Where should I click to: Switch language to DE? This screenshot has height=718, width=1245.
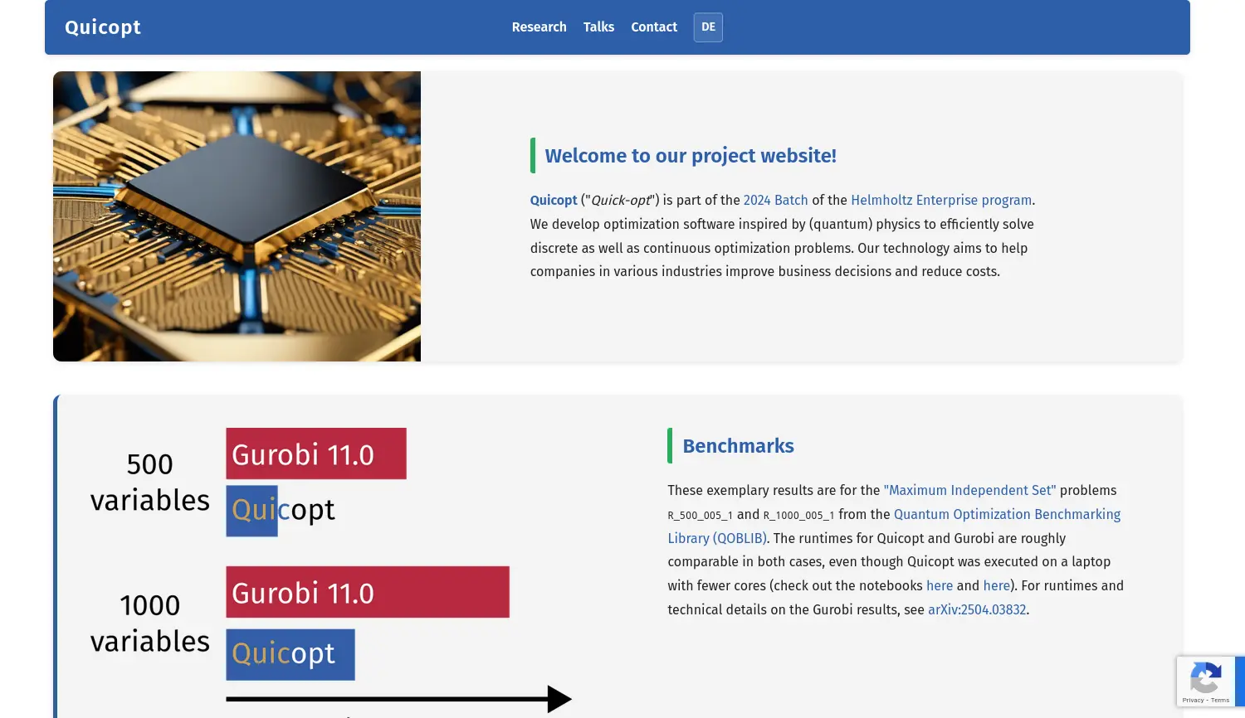[x=708, y=27]
